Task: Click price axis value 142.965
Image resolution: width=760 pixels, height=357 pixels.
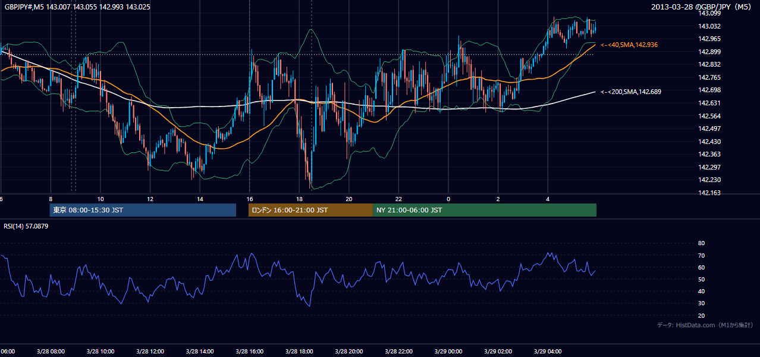Action: (x=709, y=39)
